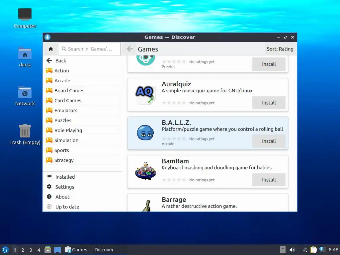Screen dimensions: 340x255
Task: Click the update notifier tray icon
Action: click(x=322, y=249)
